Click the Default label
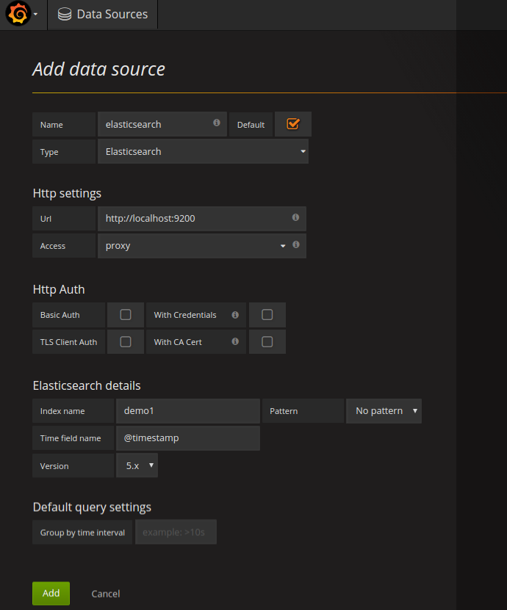Image resolution: width=507 pixels, height=610 pixels. (x=251, y=125)
